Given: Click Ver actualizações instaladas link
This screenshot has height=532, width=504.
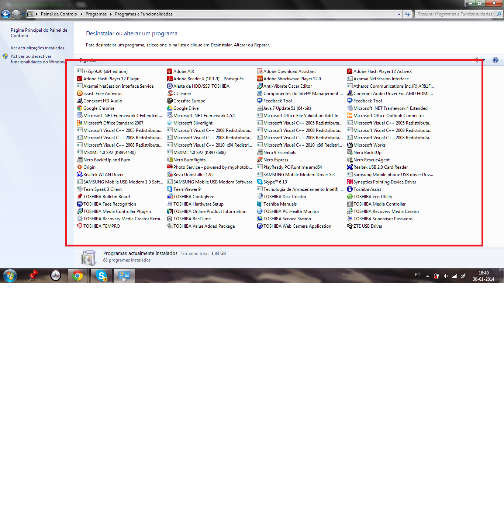Looking at the screenshot, I should pyautogui.click(x=37, y=48).
